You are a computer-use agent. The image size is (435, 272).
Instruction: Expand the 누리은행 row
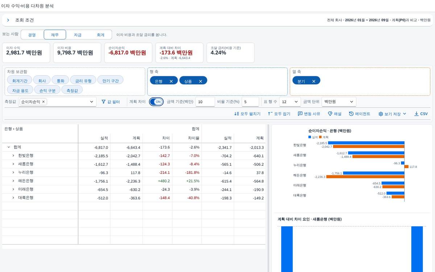[13, 172]
